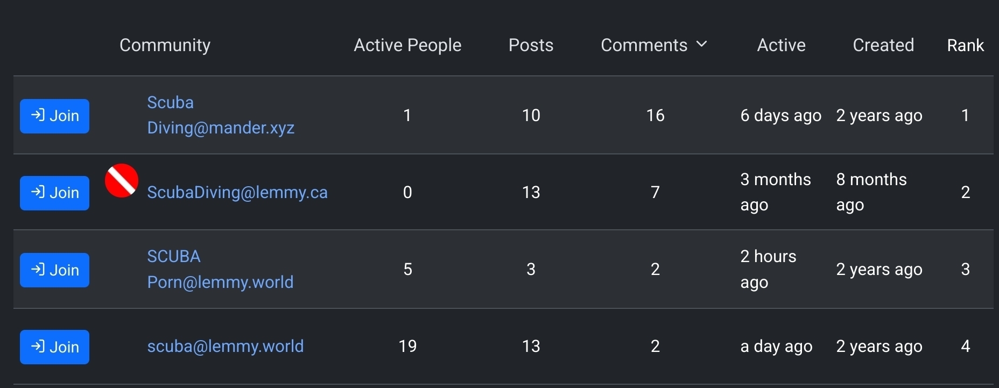The width and height of the screenshot is (999, 388).
Task: Join the ScubaDiving@lemmy.ca community
Action: (x=54, y=193)
